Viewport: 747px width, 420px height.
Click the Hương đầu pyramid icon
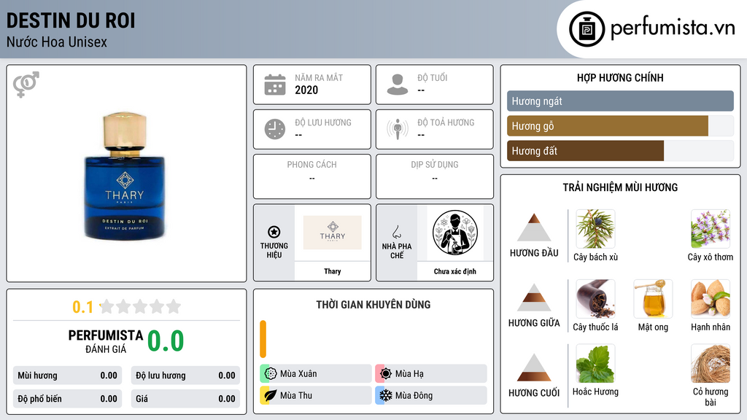tap(534, 227)
